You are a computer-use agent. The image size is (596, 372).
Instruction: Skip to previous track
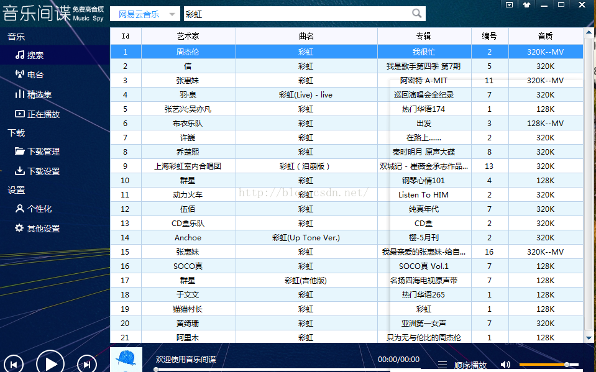[x=14, y=365]
